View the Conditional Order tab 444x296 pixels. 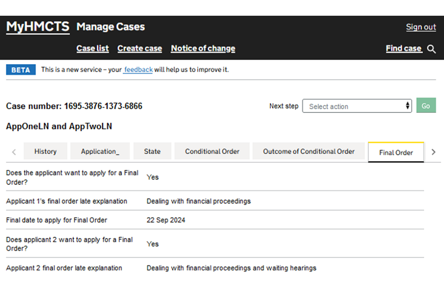(x=212, y=151)
